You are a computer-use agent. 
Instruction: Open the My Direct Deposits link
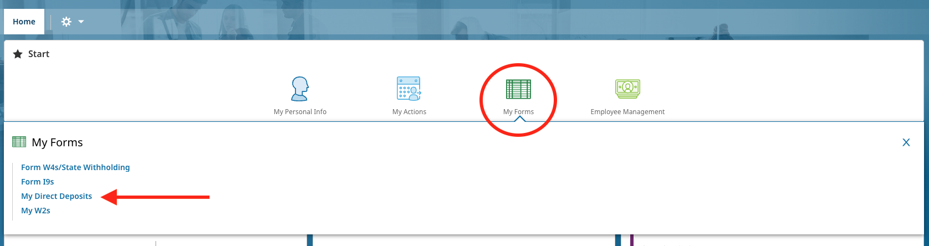tap(57, 196)
